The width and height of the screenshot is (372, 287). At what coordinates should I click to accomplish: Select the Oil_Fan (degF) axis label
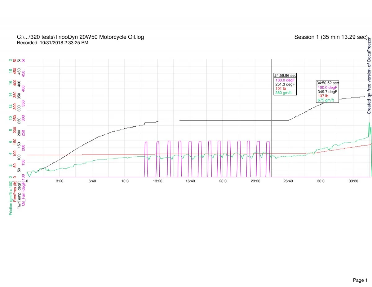tap(24, 193)
